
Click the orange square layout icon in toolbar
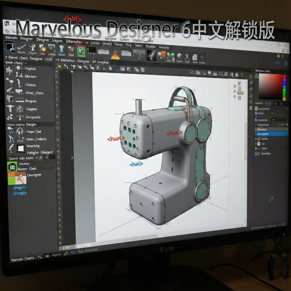[x=163, y=54]
